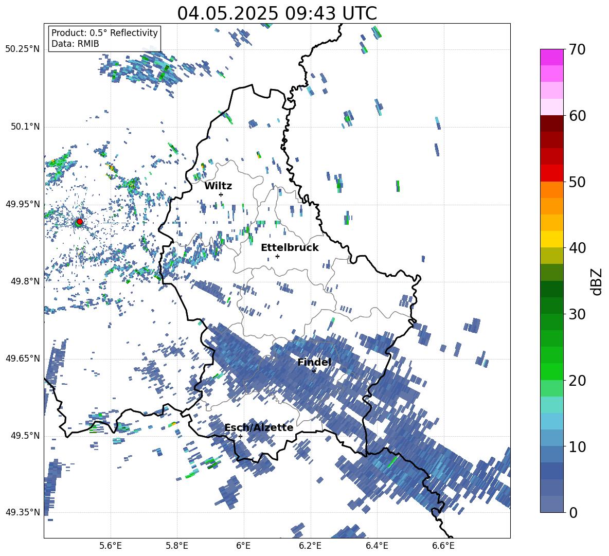Viewport: 609px width, 556px height.
Task: Click the magenta 70 dBZ color swatch
Action: (x=551, y=57)
